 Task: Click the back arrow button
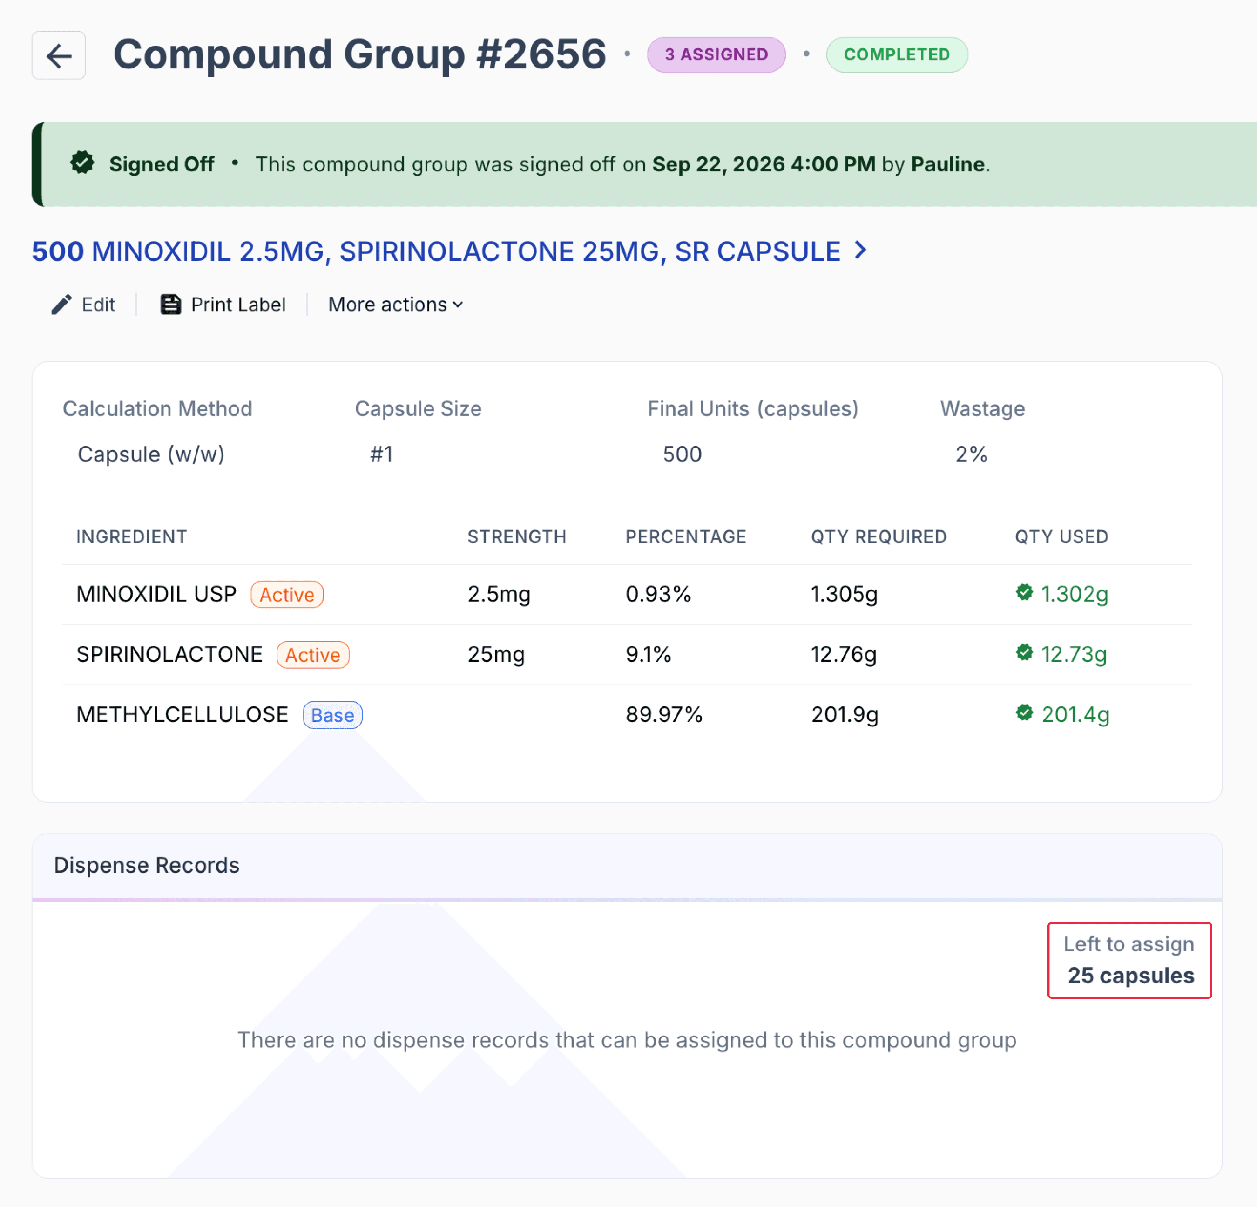pyautogui.click(x=58, y=55)
